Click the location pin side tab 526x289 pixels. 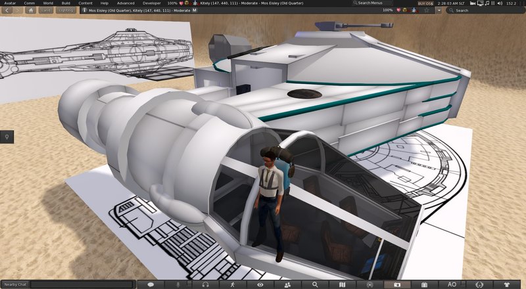[x=7, y=137]
